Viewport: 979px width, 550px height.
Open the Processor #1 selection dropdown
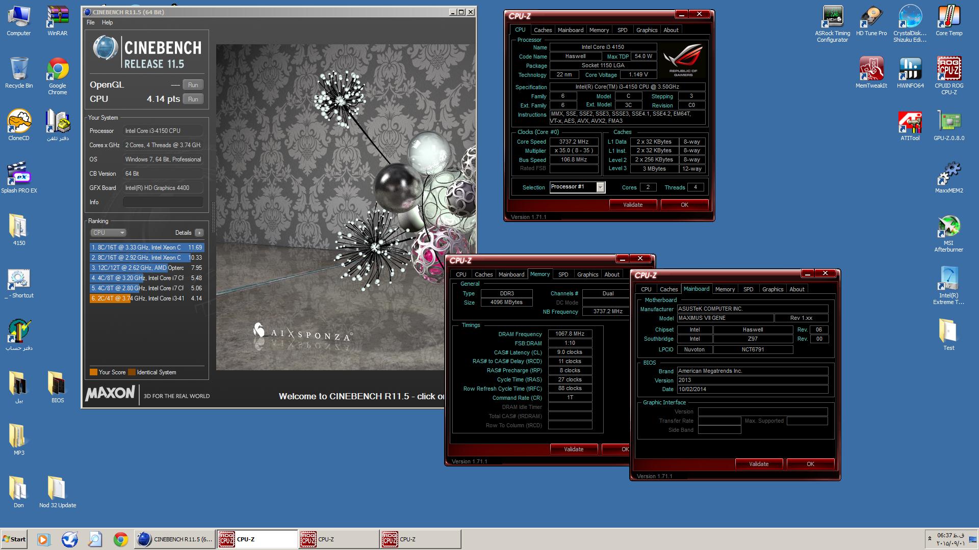tap(600, 187)
